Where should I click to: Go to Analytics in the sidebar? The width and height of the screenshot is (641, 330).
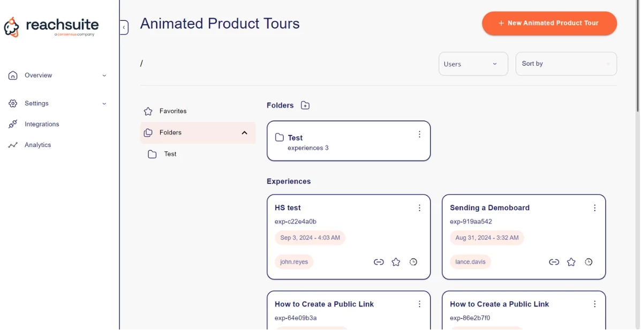(x=37, y=145)
